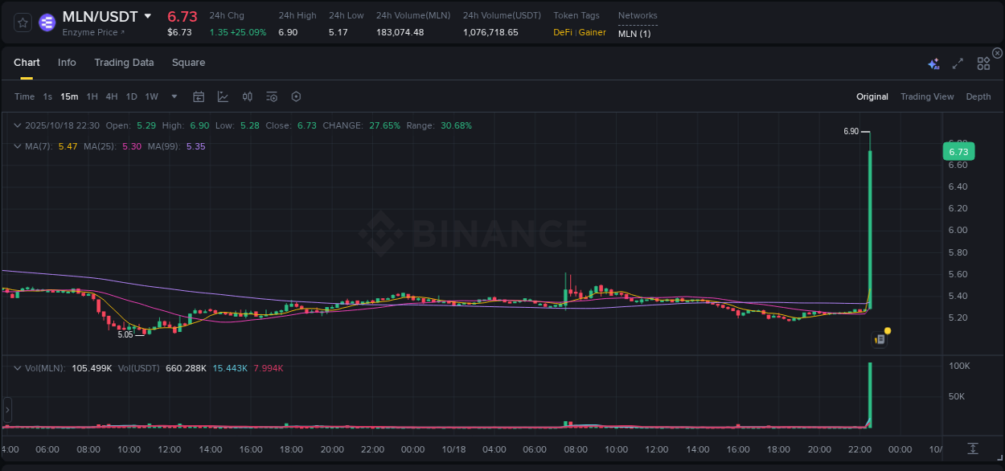
Task: Open the grid layout panel icon
Action: click(x=983, y=62)
